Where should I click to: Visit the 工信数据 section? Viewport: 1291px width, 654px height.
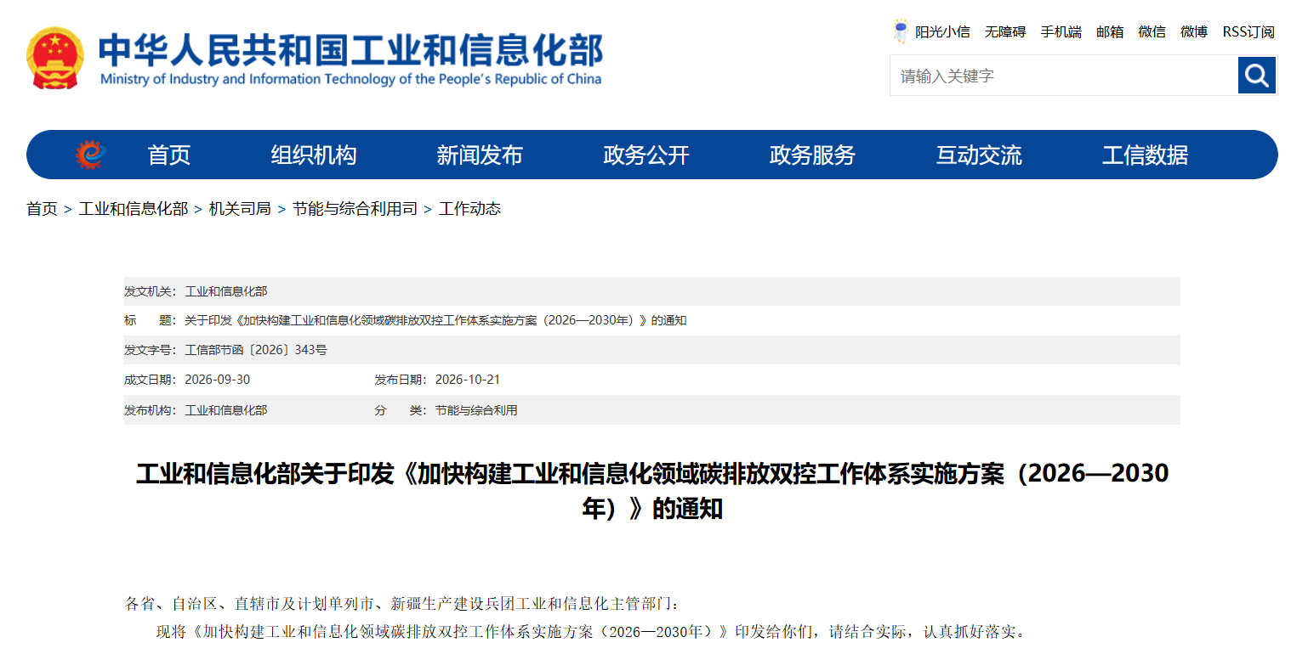(1146, 155)
